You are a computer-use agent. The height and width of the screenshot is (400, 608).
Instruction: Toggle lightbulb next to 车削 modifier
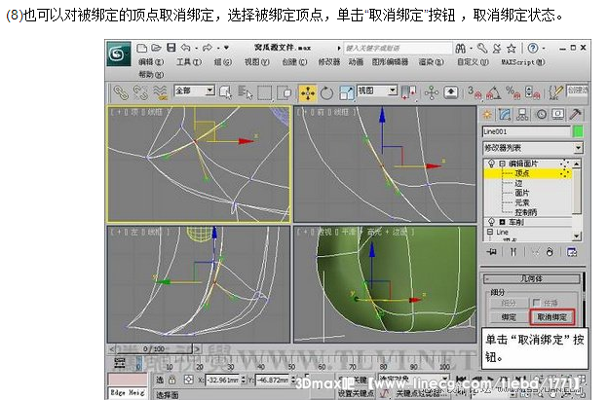(491, 222)
